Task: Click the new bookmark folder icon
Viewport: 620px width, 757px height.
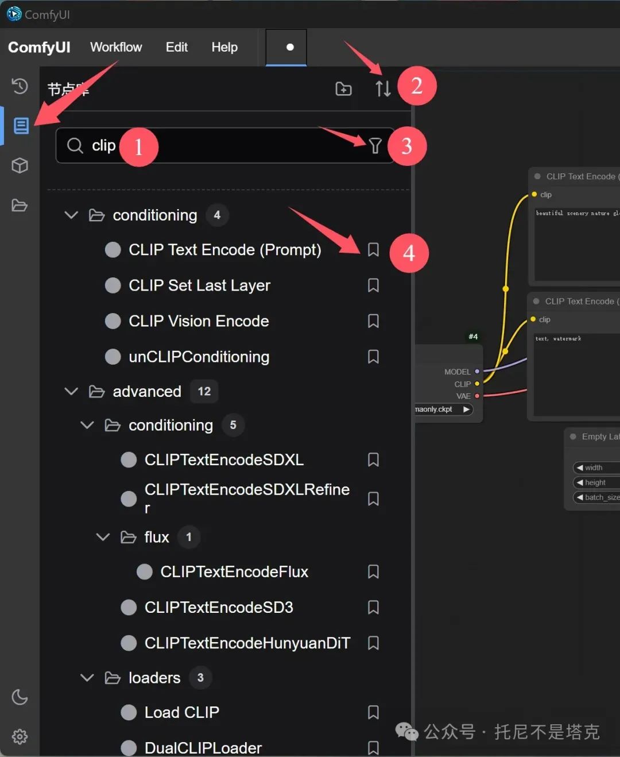Action: tap(343, 88)
